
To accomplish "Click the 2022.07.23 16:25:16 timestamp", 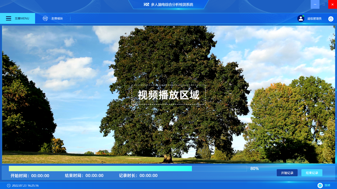I will (25, 186).
